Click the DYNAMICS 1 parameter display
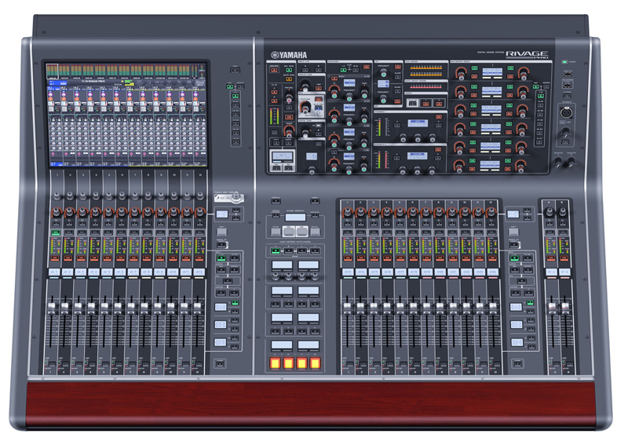Screen dimensions: 628x439 coord(418,123)
